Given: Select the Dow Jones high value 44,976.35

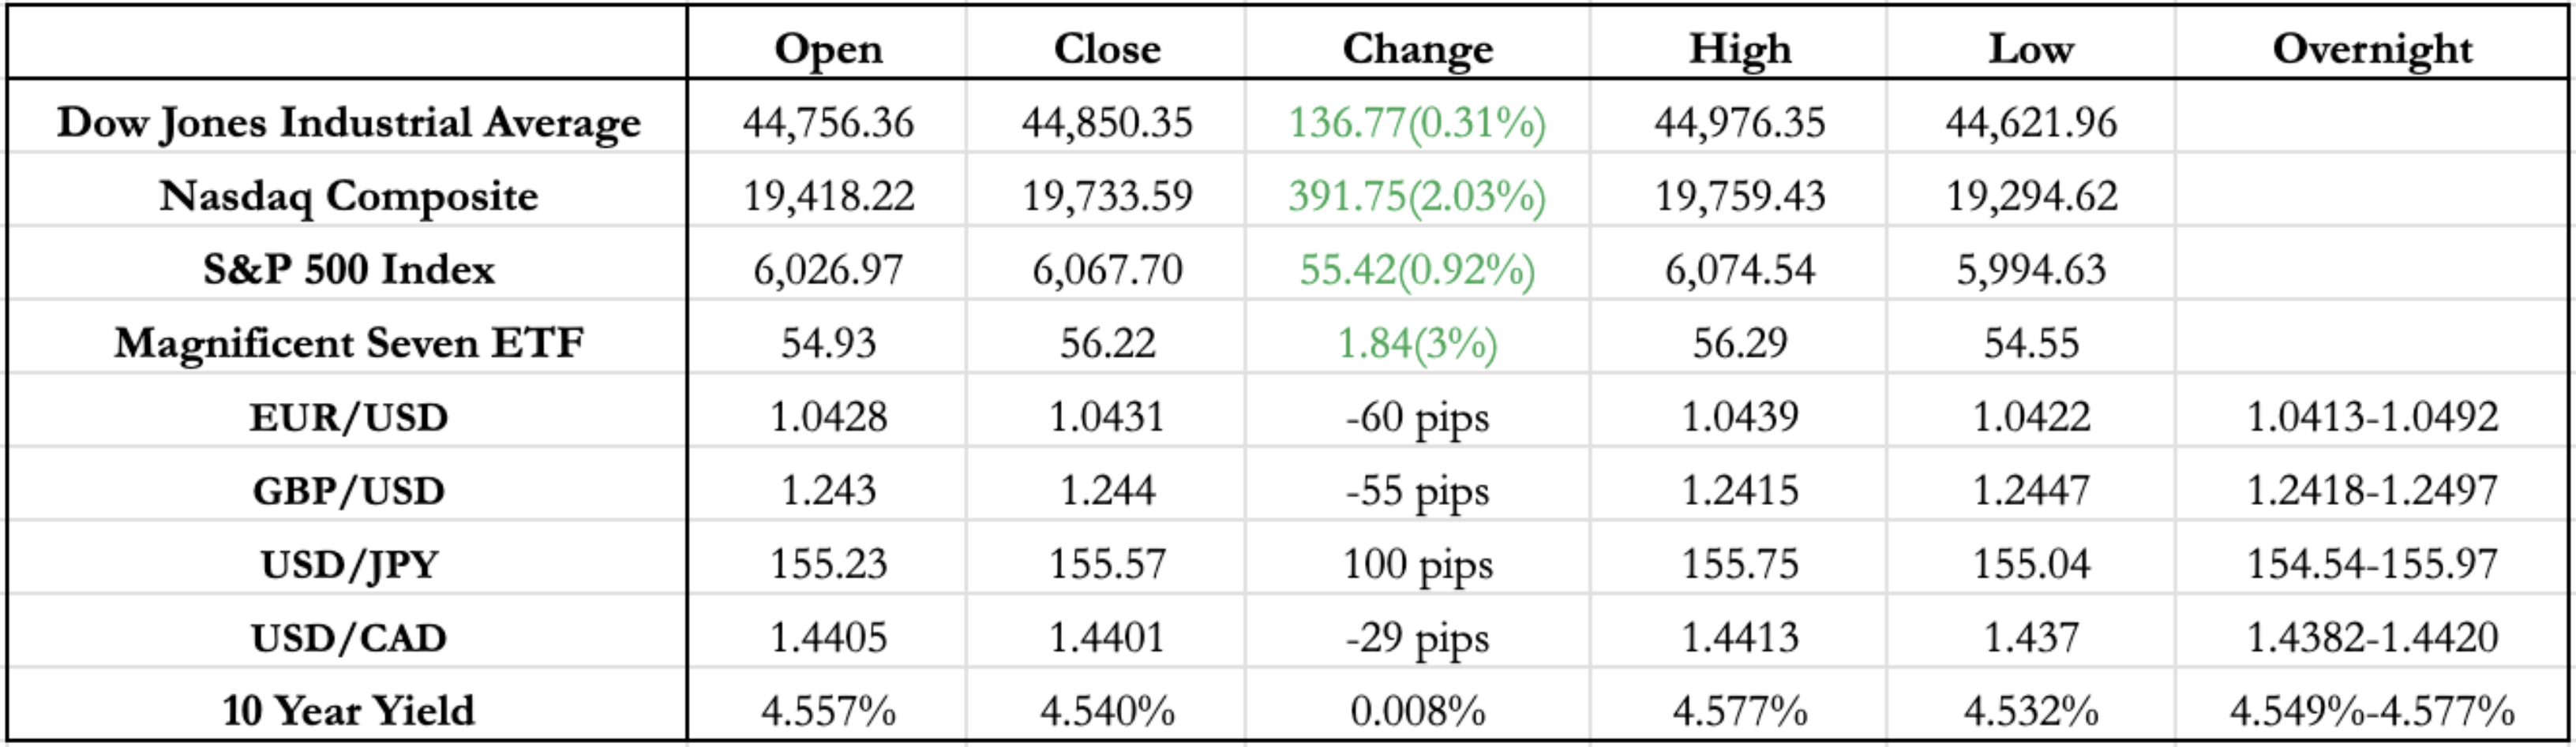Looking at the screenshot, I should (1739, 121).
